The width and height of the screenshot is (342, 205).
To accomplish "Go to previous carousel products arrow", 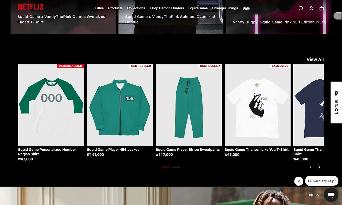I will point(310,167).
